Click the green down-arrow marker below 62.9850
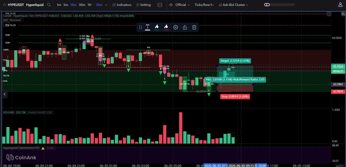The width and height of the screenshot is (346, 167). (209, 94)
